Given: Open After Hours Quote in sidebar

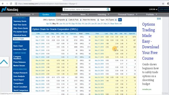Looking at the screenshot, I should coord(21,28).
